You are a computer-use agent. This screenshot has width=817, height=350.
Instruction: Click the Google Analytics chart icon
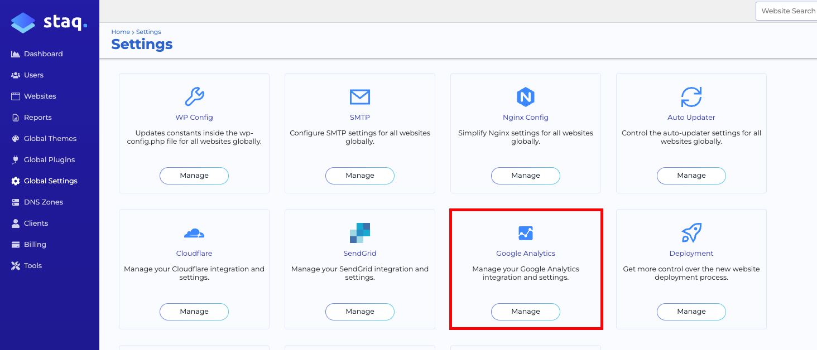tap(525, 233)
